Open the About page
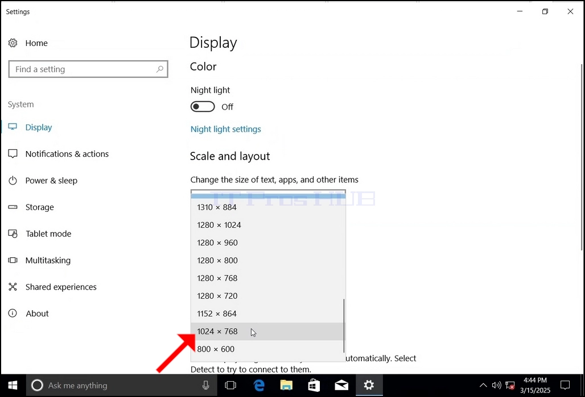This screenshot has height=397, width=585. (x=37, y=314)
